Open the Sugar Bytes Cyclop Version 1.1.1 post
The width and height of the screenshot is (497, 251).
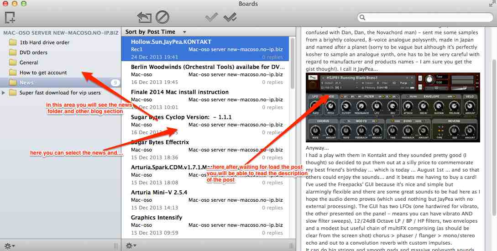pyautogui.click(x=205, y=125)
